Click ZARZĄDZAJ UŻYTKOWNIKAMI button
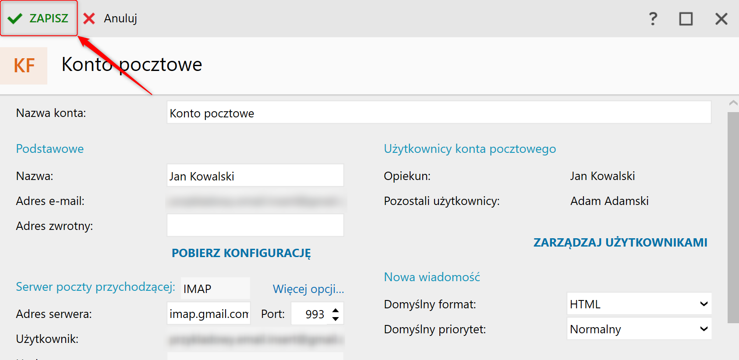Screen dimensions: 739x360 coord(620,243)
